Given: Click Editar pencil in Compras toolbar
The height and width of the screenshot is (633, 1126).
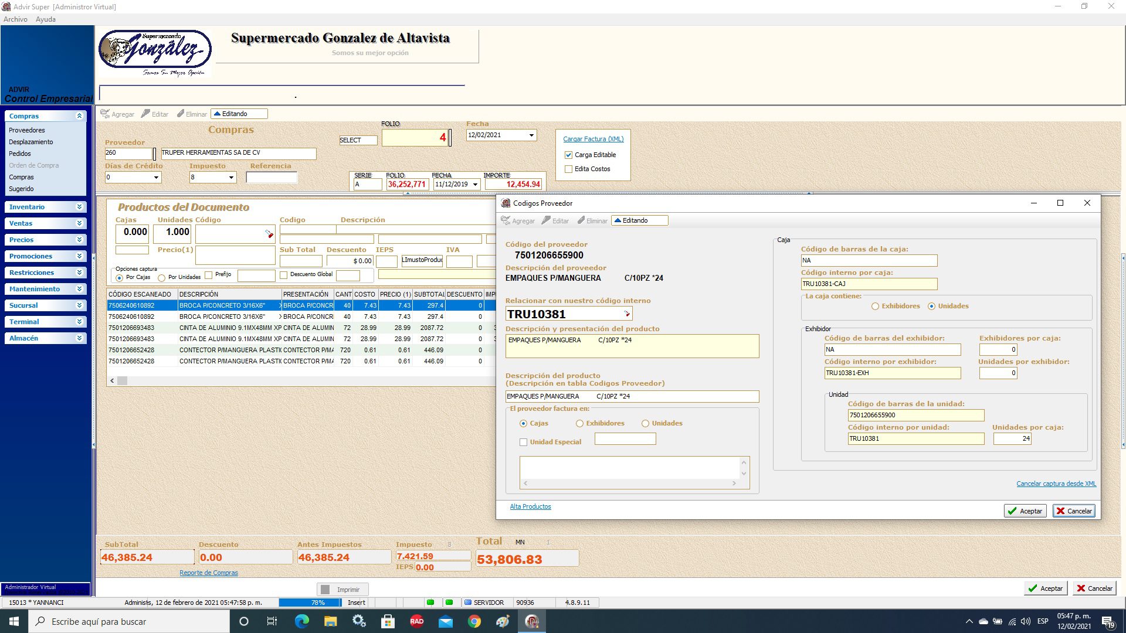Looking at the screenshot, I should coord(145,114).
